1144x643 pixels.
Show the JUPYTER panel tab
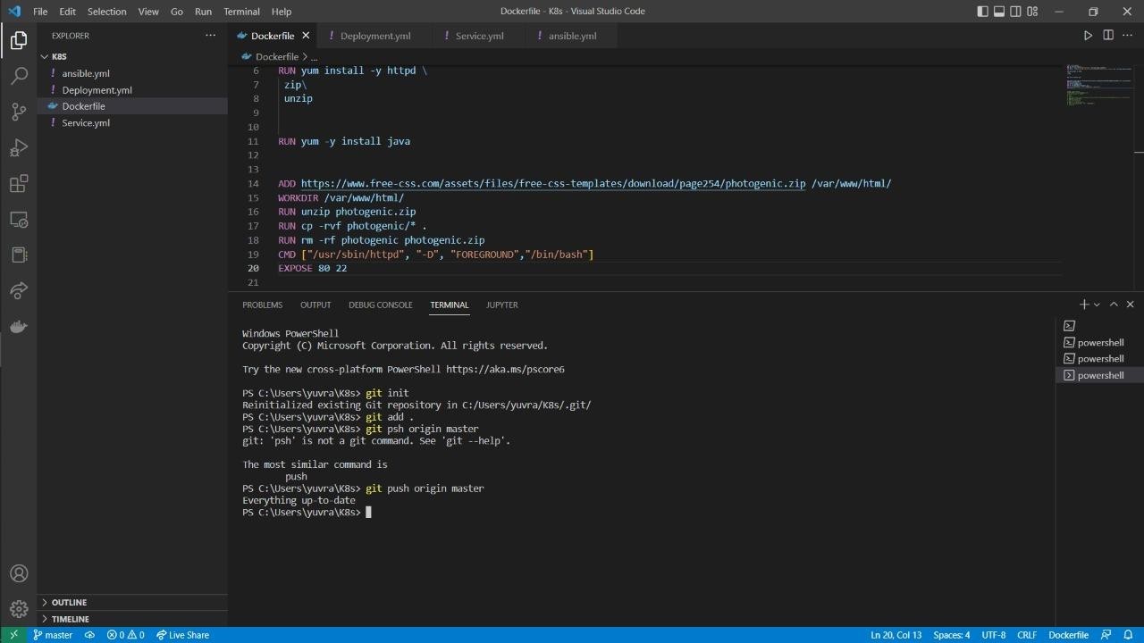501,305
